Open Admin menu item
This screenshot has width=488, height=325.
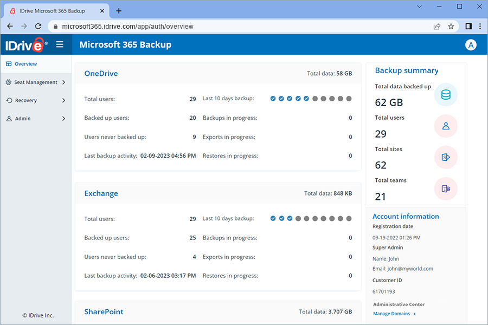coord(36,119)
